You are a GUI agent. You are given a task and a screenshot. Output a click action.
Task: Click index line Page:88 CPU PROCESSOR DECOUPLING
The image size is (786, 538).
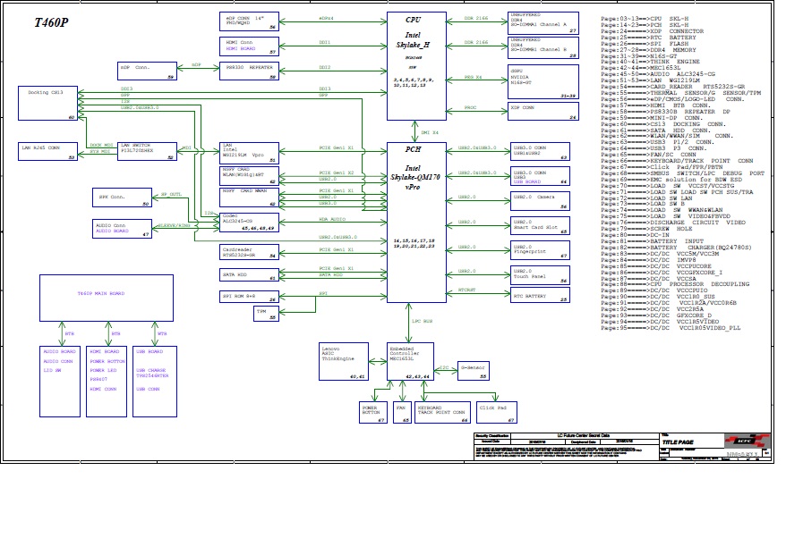pyautogui.click(x=675, y=284)
